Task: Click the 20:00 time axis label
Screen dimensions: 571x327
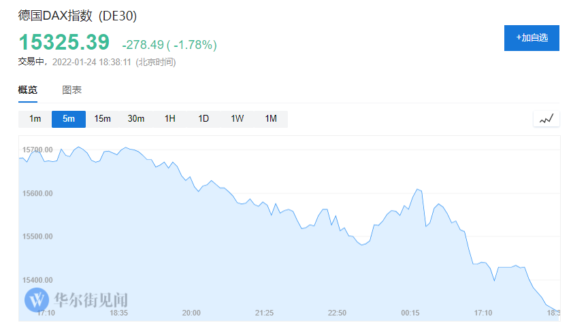Action: click(191, 313)
